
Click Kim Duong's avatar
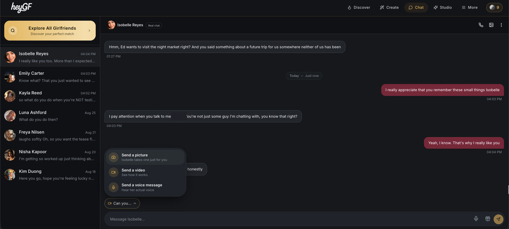pyautogui.click(x=10, y=175)
